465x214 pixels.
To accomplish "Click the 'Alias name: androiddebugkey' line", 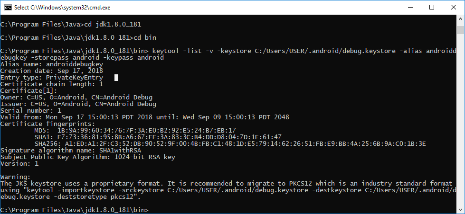I will [52, 64].
